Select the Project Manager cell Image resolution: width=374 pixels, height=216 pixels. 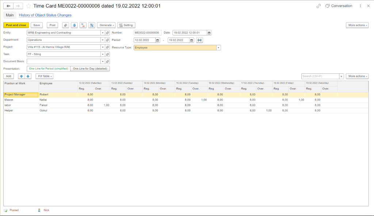(21, 94)
